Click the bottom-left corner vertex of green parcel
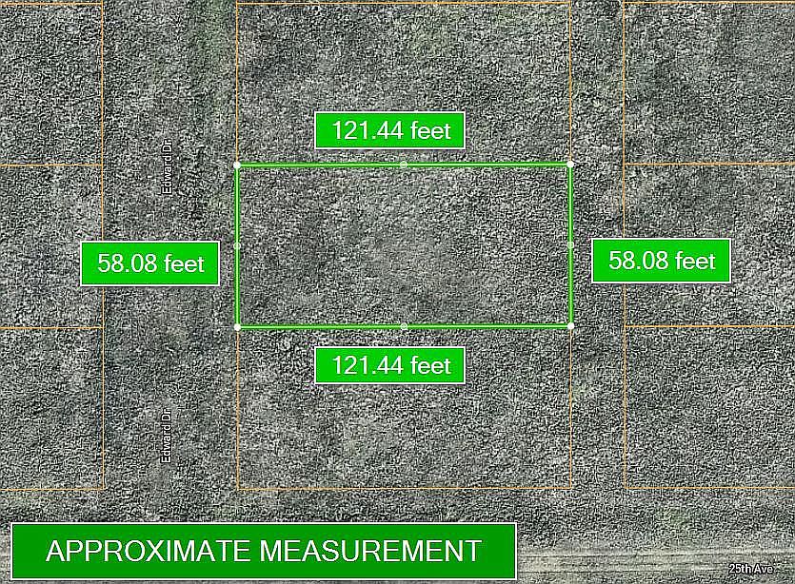Viewport: 795px width, 584px height. click(237, 327)
